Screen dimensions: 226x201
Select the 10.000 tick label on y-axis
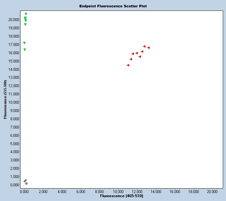[x=14, y=102]
